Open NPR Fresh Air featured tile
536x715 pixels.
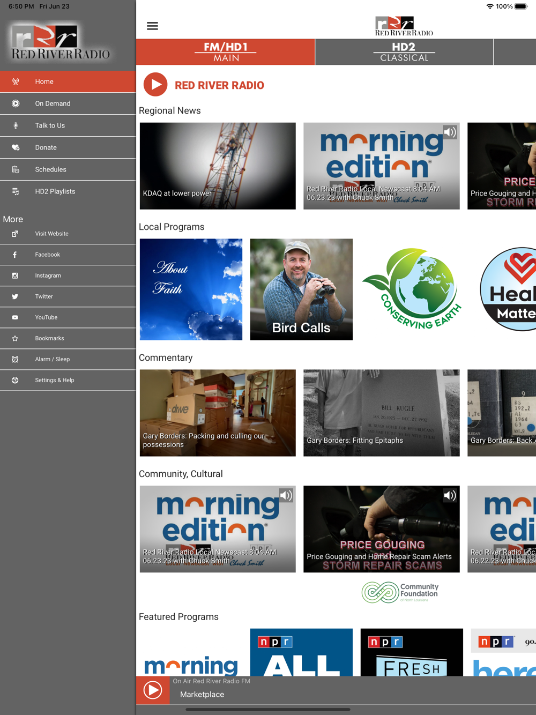(412, 652)
